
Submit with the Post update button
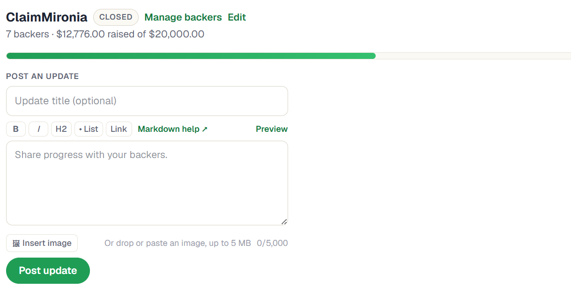[48, 271]
